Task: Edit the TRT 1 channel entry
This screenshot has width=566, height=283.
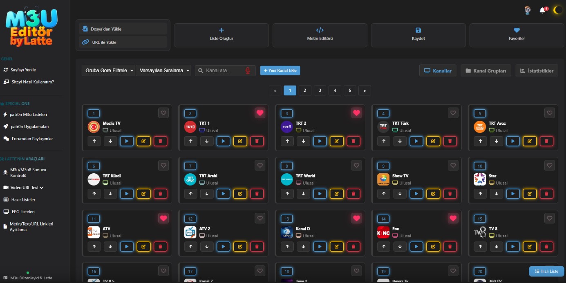Action: (240, 141)
